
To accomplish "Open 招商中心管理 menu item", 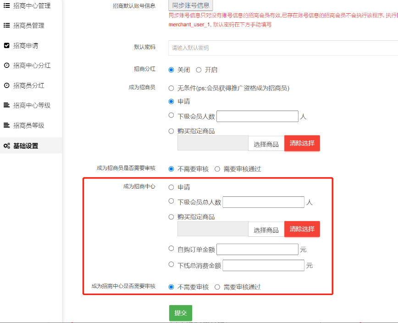I will [32, 6].
